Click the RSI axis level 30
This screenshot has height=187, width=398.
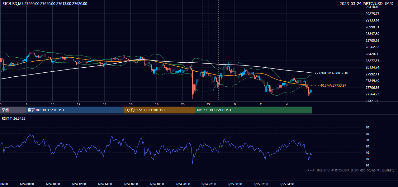pos(367,159)
